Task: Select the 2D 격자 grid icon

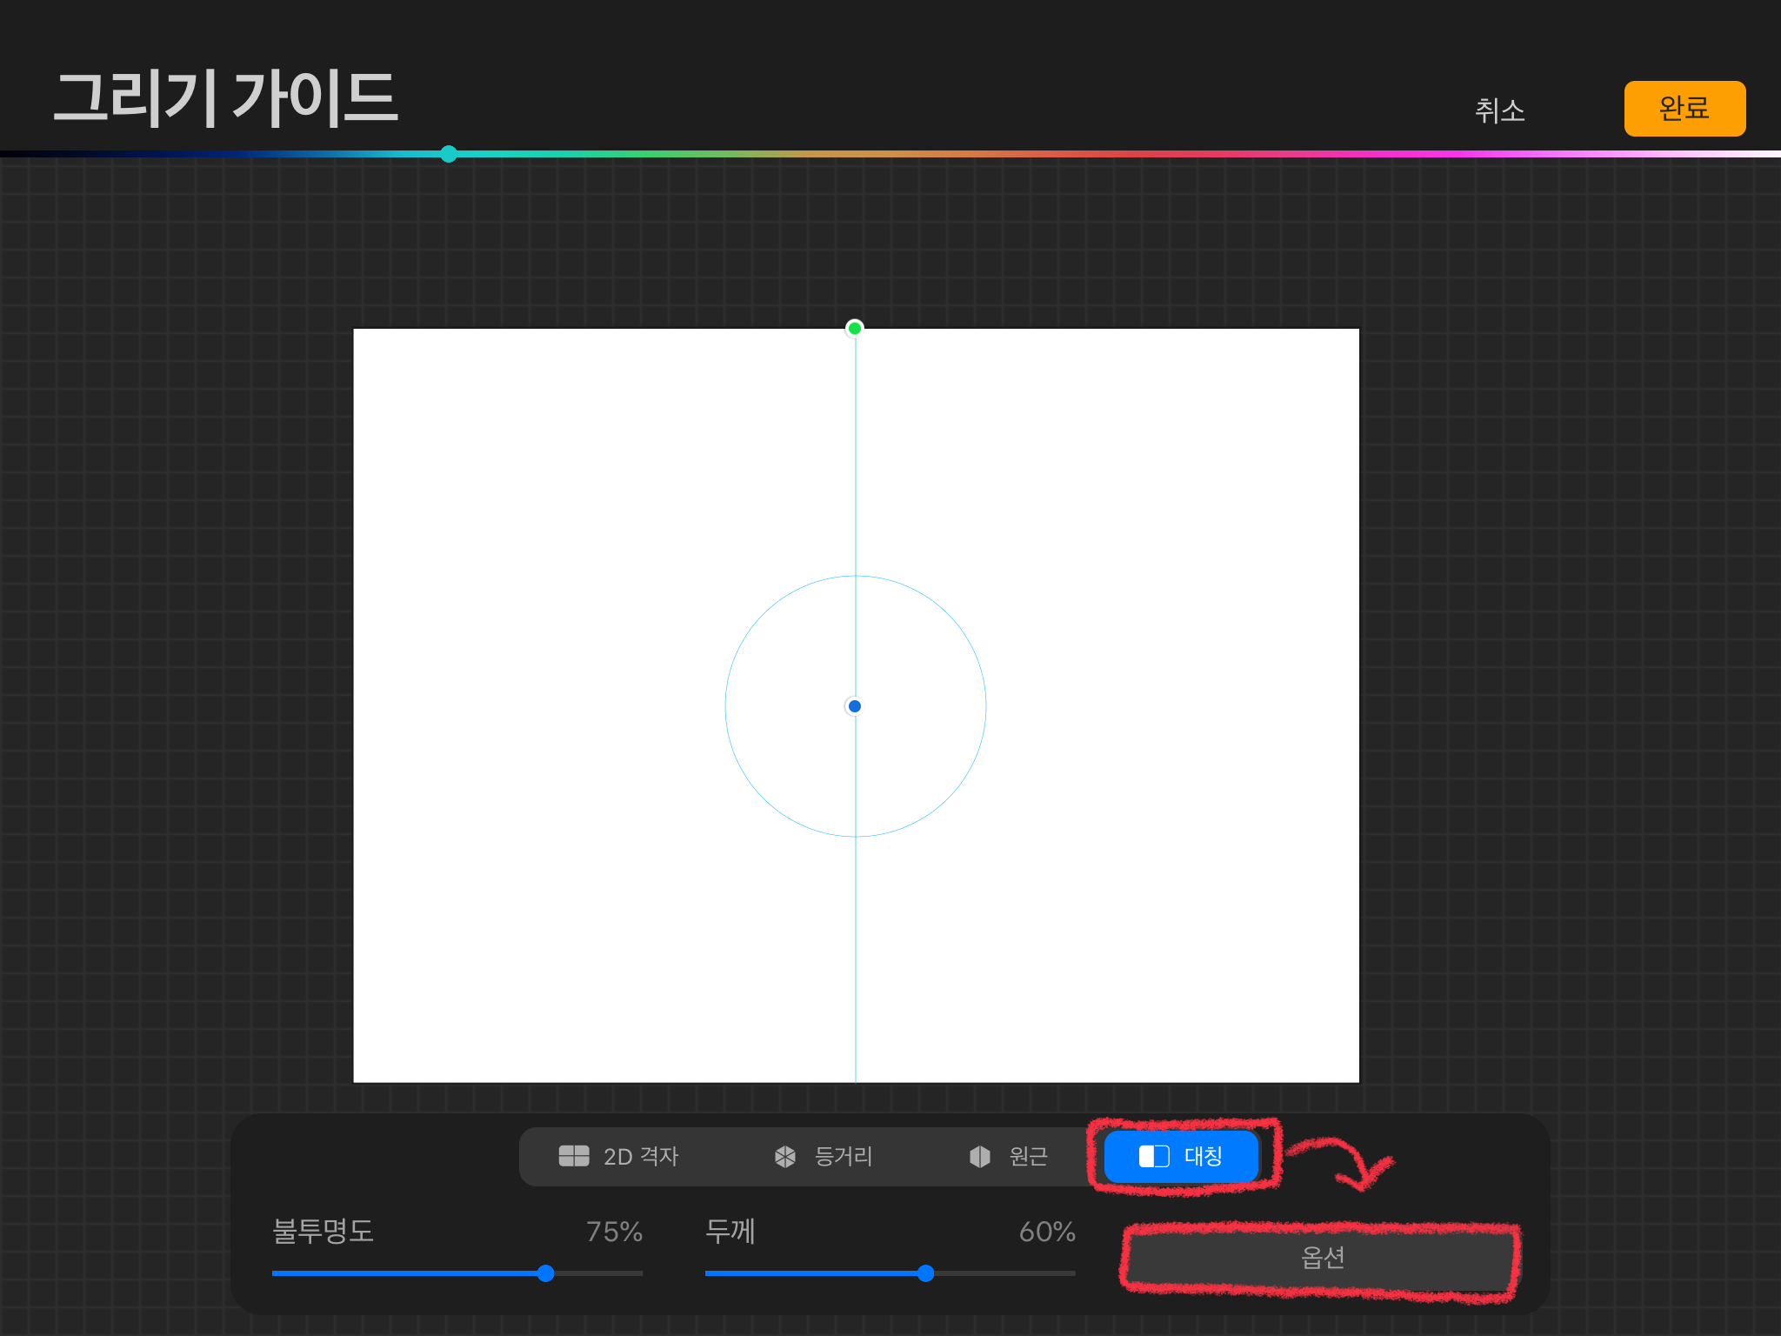Action: [574, 1156]
